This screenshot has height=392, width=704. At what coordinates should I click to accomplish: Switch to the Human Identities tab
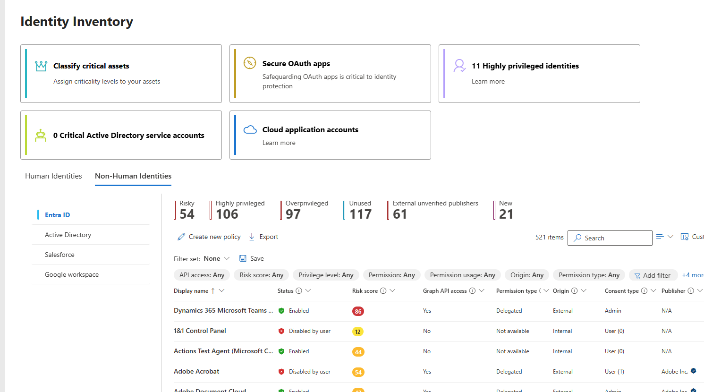(53, 176)
